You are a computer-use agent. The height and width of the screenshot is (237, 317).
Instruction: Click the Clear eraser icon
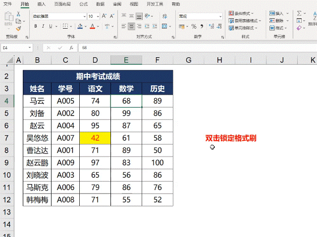pos(299,28)
